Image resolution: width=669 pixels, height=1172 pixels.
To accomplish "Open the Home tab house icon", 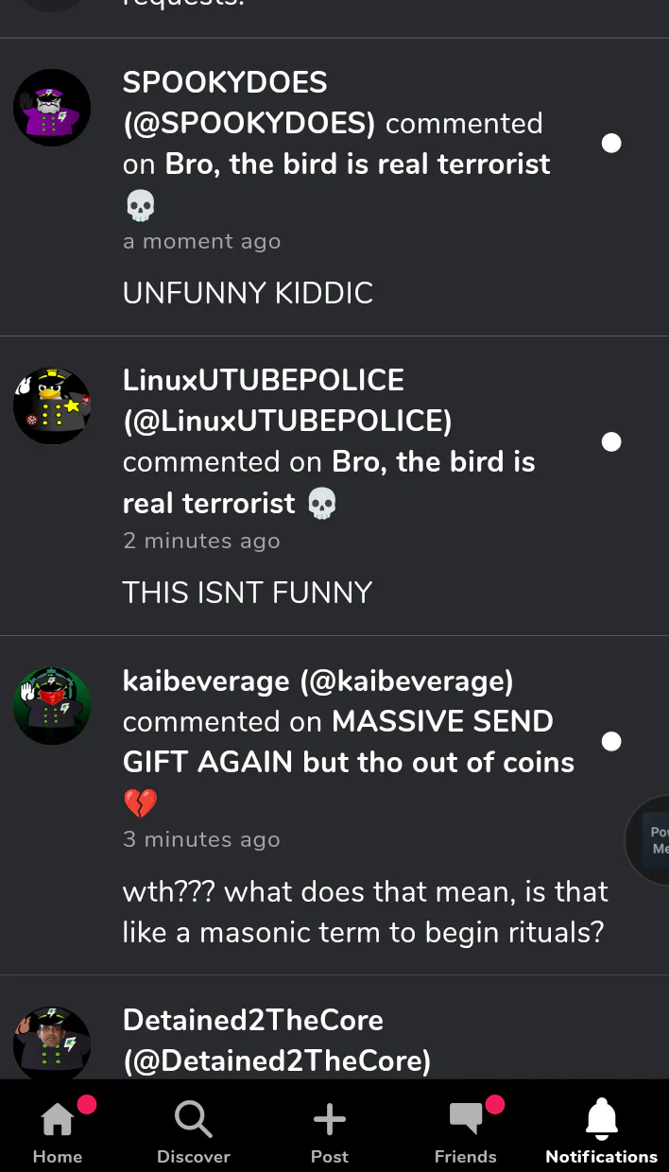I will click(x=58, y=1120).
